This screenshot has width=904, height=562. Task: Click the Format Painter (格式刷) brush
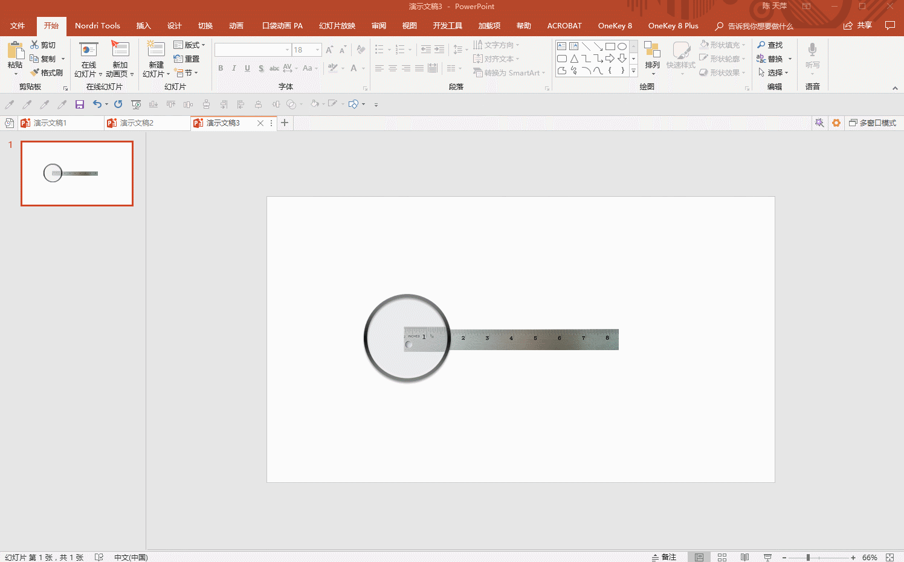coord(47,72)
